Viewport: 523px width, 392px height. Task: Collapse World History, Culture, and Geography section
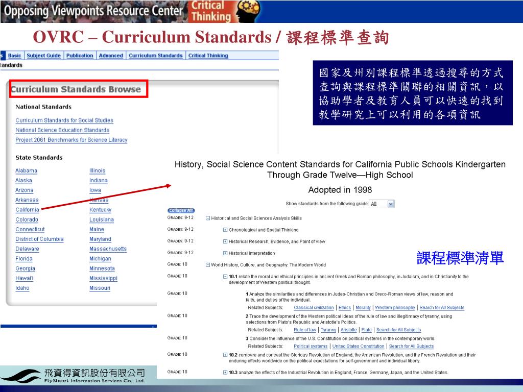208,265
